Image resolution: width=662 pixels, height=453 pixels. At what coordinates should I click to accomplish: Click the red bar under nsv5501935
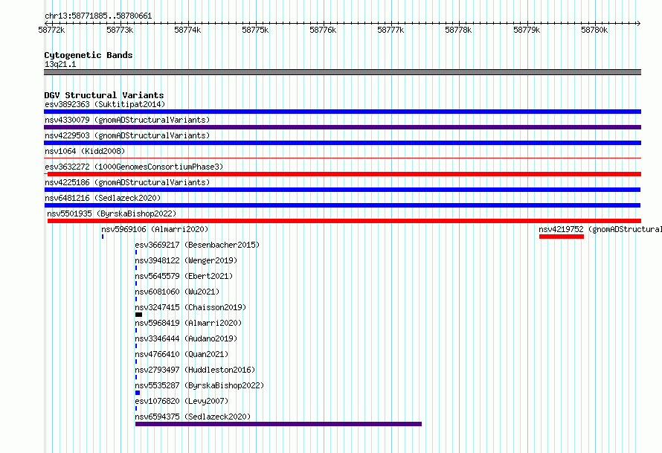pos(344,221)
